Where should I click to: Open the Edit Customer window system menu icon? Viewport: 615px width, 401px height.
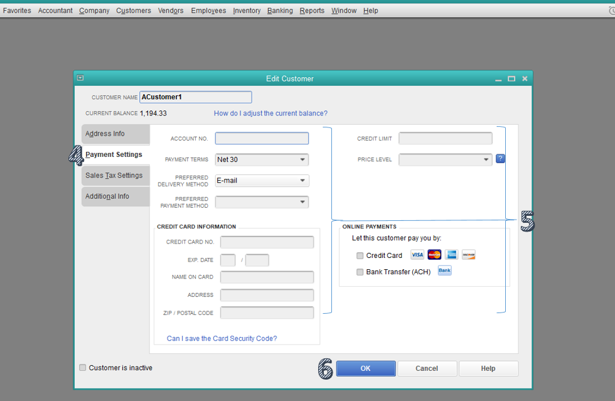[80, 78]
